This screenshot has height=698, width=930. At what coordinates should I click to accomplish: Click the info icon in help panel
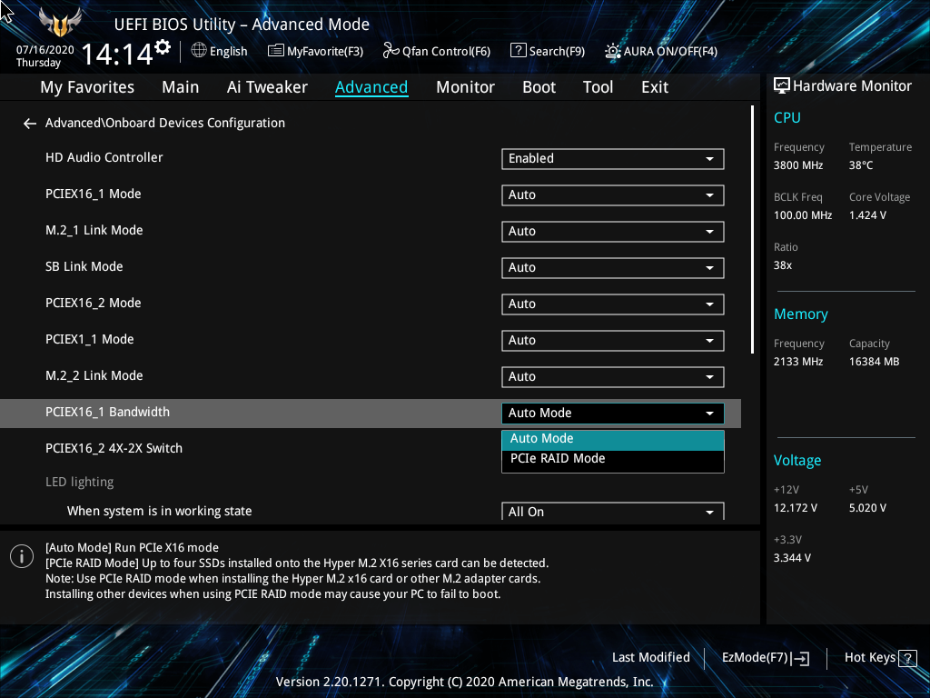(22, 556)
